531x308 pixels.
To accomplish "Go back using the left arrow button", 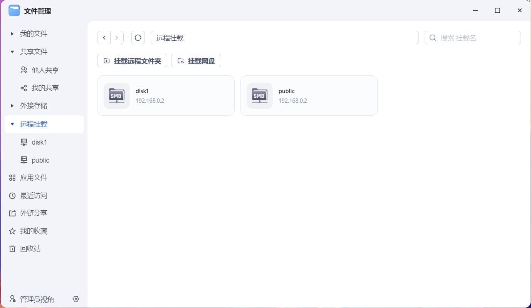I will pyautogui.click(x=104, y=38).
